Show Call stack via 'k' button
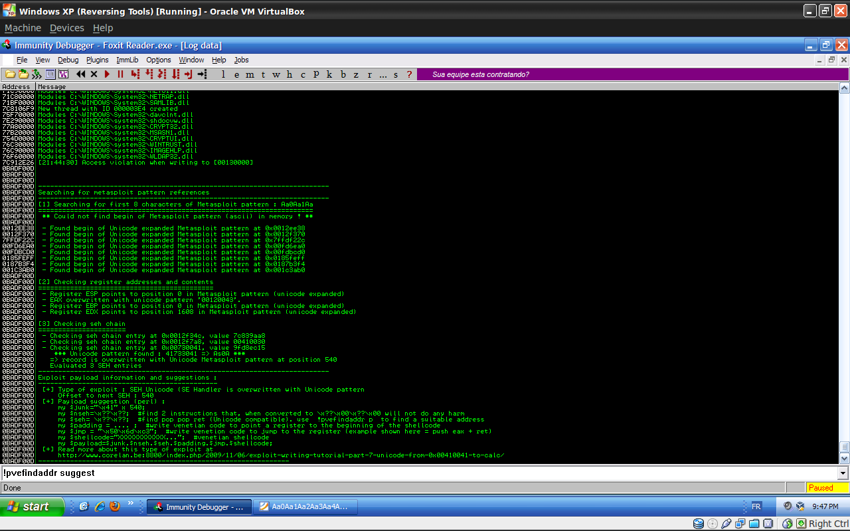The height and width of the screenshot is (531, 850). click(329, 74)
